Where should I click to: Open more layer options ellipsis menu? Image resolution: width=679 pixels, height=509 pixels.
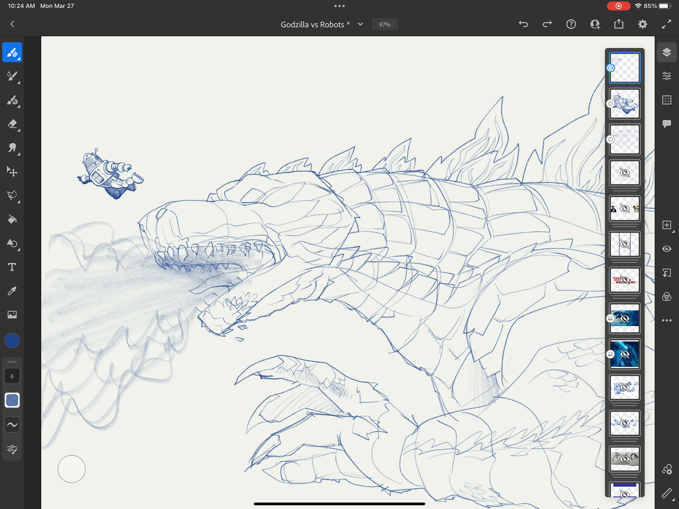(667, 320)
